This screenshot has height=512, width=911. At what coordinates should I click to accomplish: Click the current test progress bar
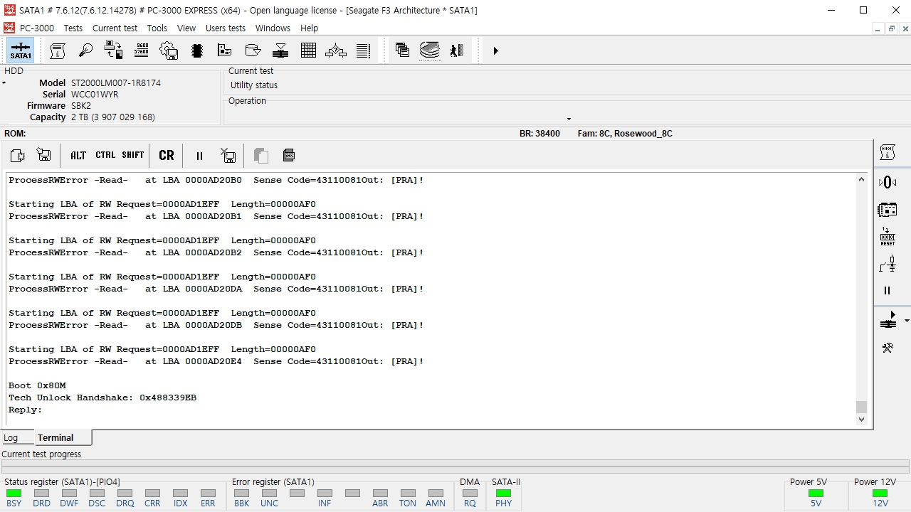(455, 466)
